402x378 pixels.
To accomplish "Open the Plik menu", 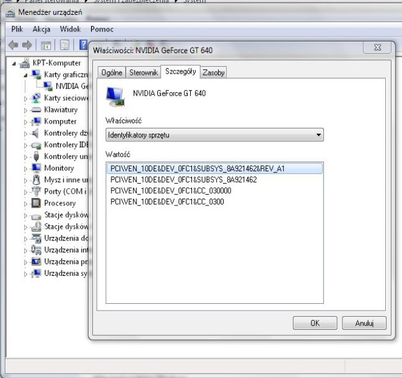I will tap(17, 29).
